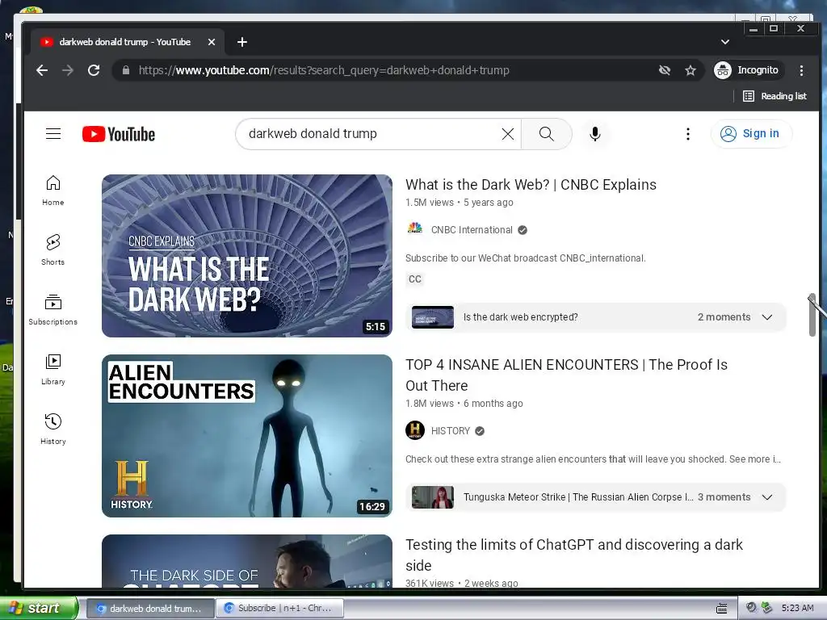Click the CC closed captions badge
This screenshot has height=620, width=827.
click(x=415, y=279)
